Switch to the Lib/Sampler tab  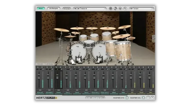(54, 8)
